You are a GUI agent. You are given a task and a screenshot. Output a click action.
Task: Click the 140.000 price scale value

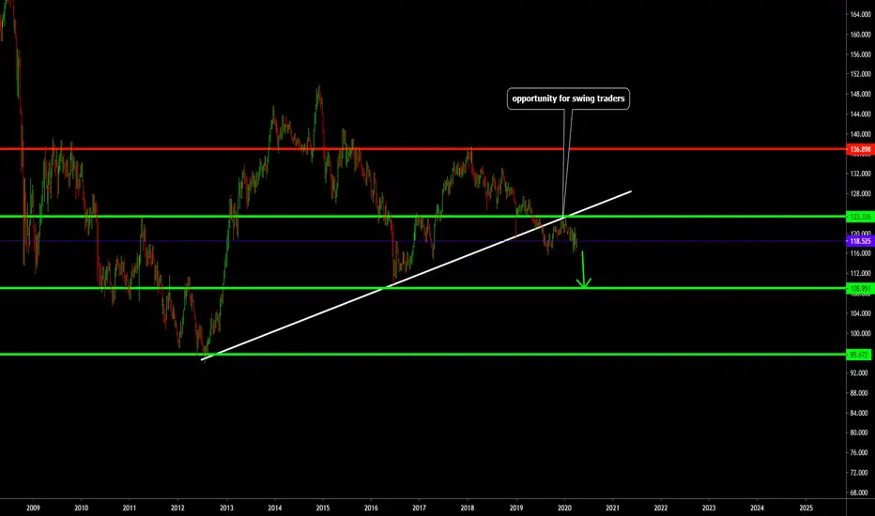coord(861,134)
